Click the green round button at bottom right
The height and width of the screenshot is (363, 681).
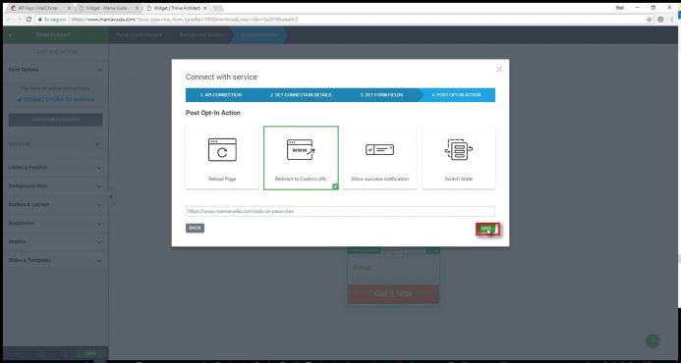point(652,340)
